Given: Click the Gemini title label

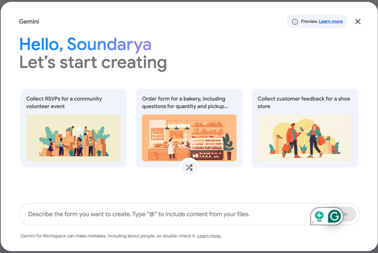Looking at the screenshot, I should point(29,21).
